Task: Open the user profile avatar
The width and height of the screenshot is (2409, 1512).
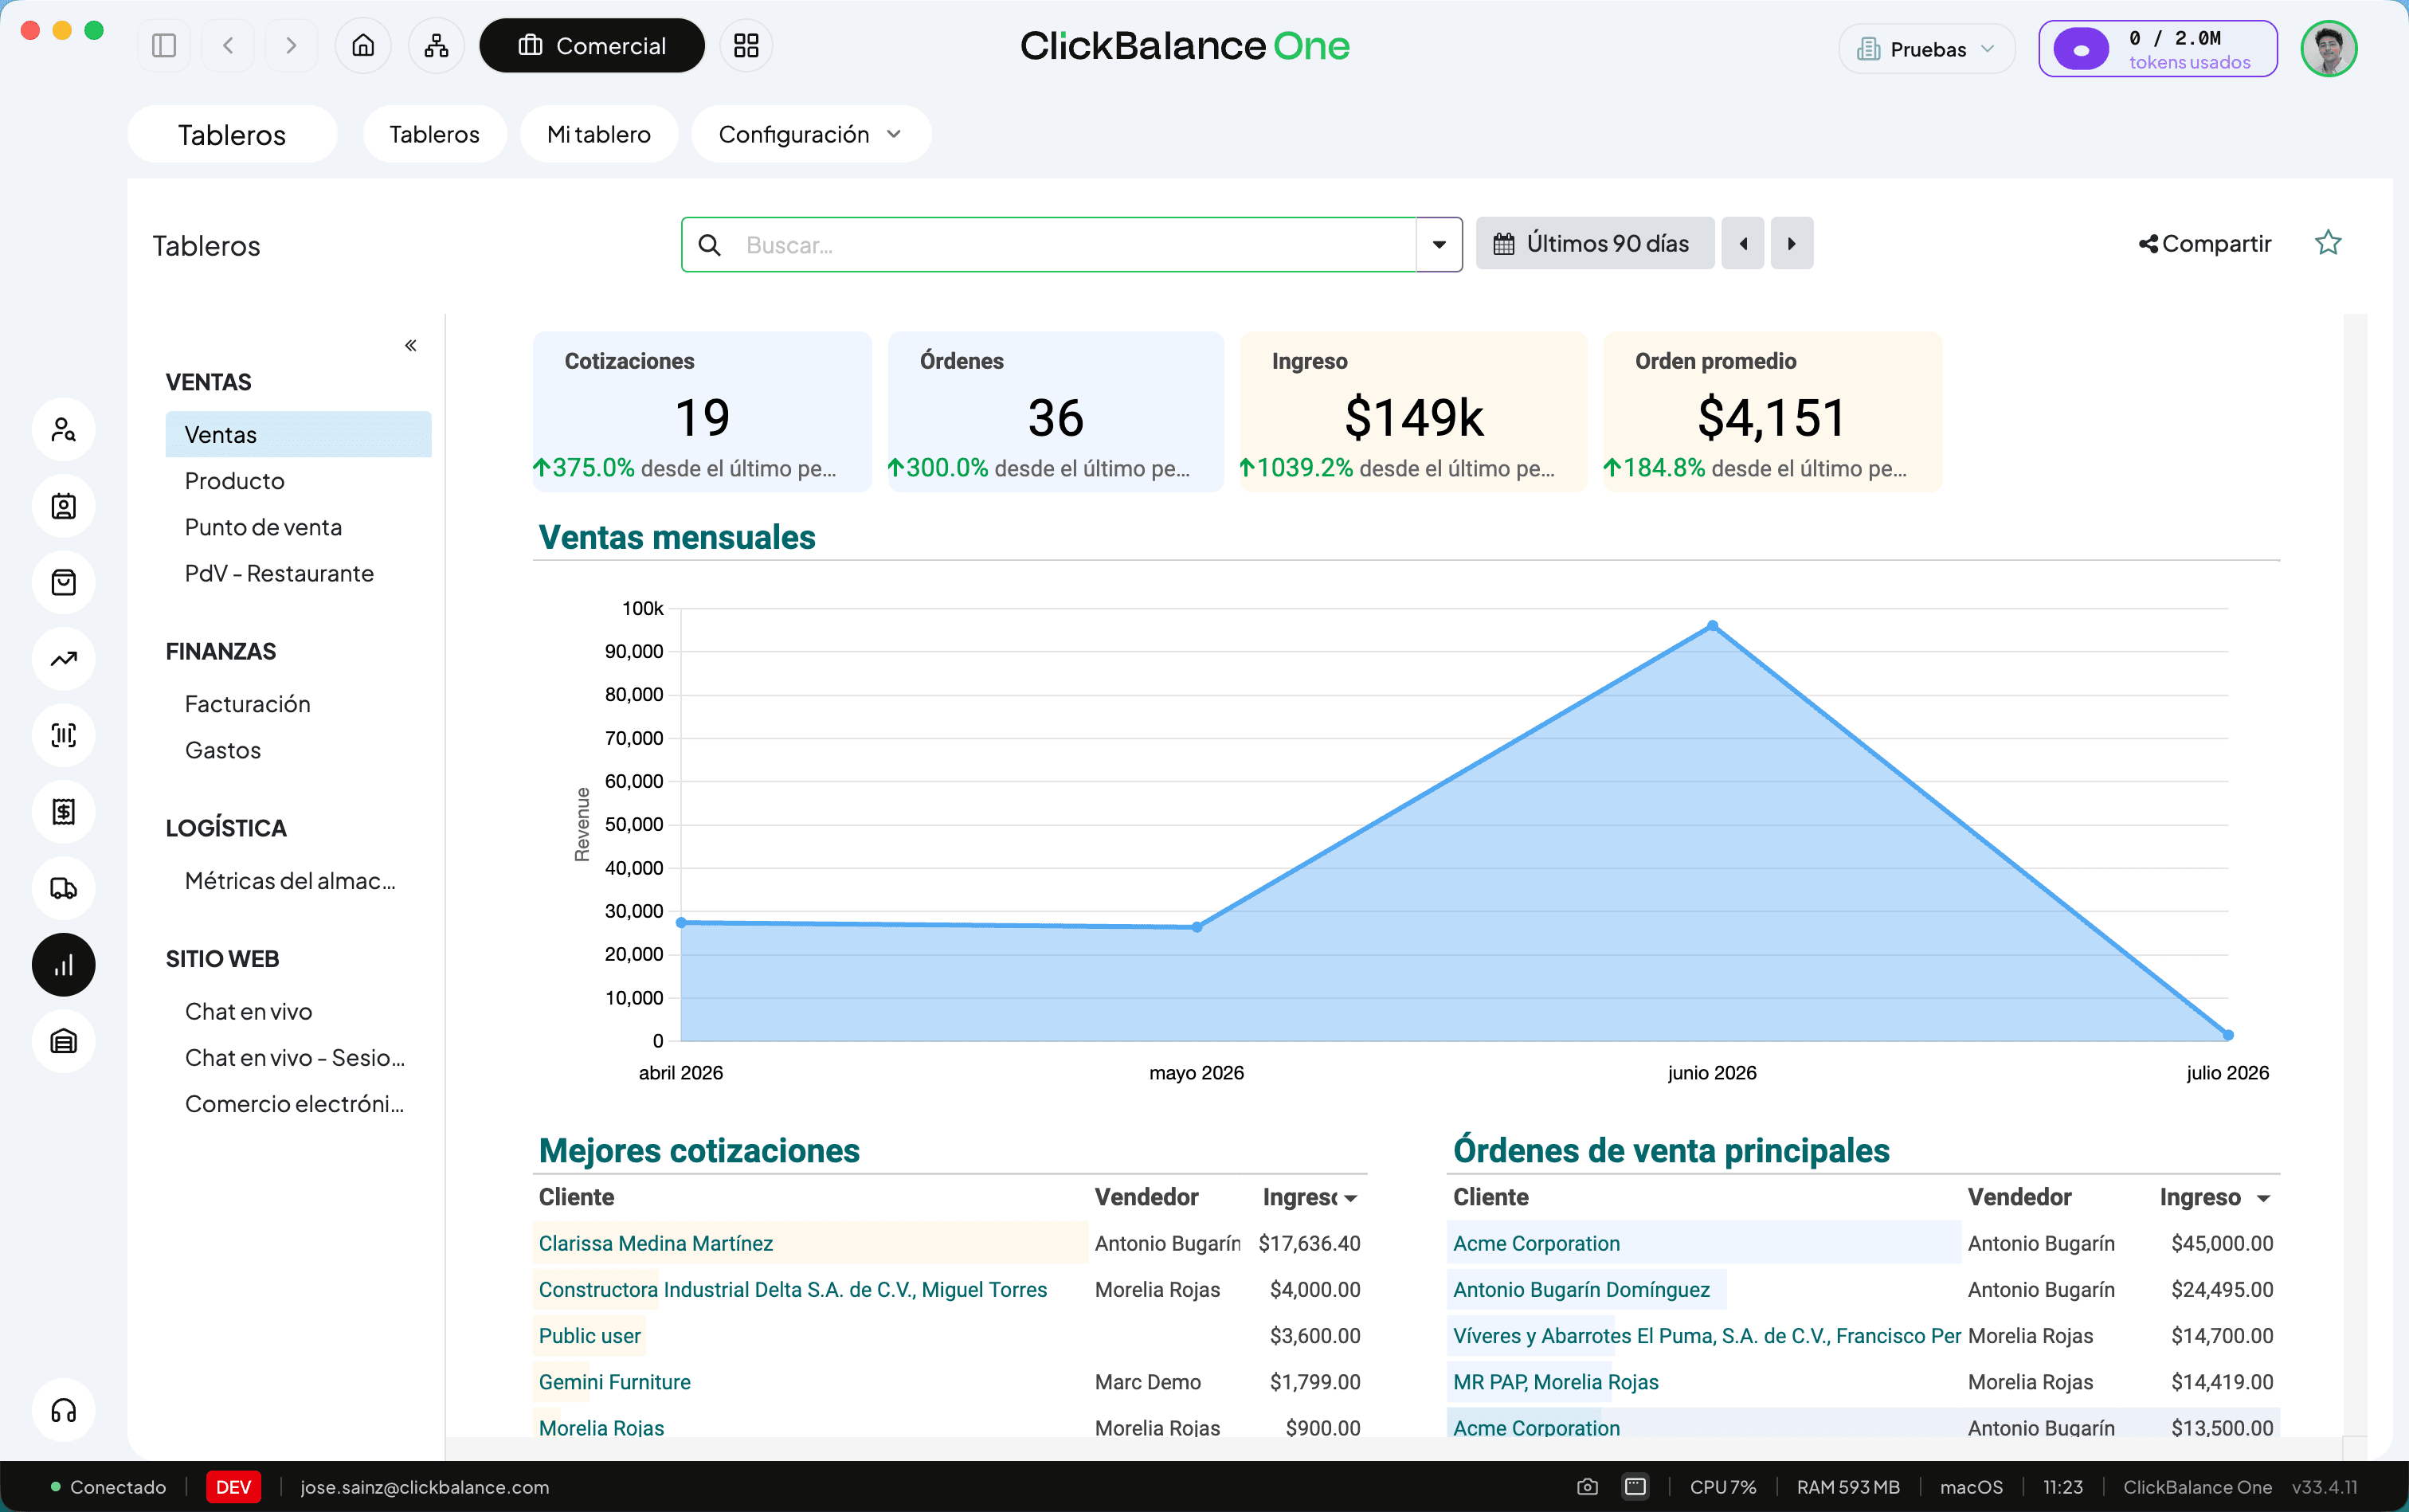Action: [x=2328, y=48]
